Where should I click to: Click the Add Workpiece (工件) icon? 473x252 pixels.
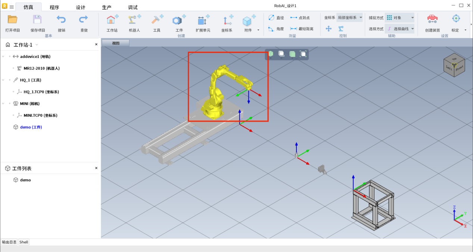(x=179, y=20)
